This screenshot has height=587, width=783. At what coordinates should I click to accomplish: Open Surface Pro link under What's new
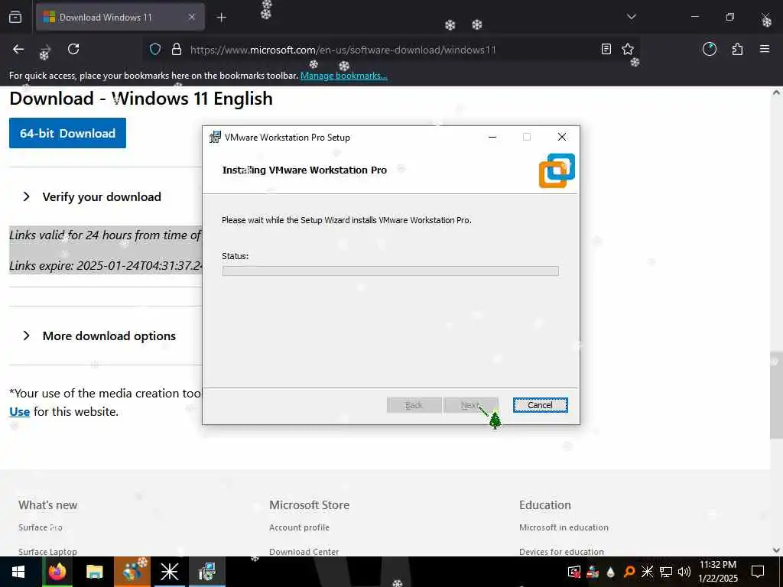tap(41, 527)
